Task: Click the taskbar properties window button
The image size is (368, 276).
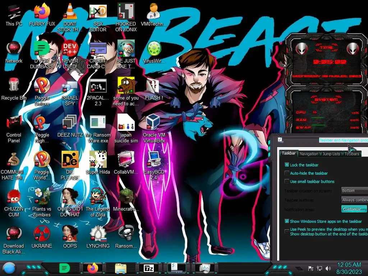Action: (x=177, y=268)
